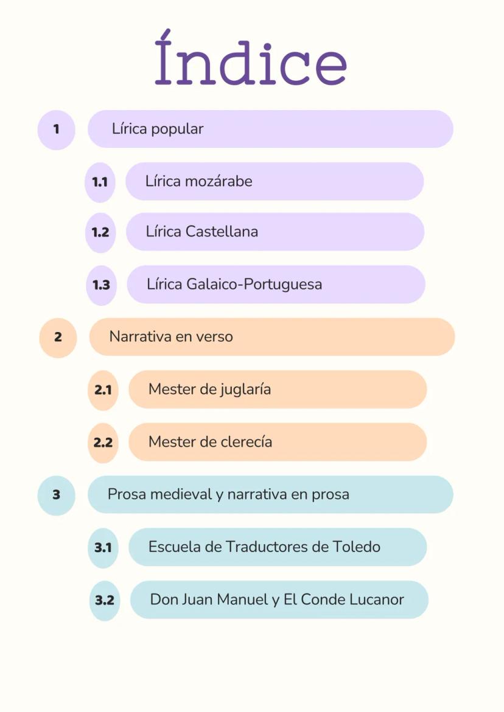504x712 pixels.
Task: Open Prosa medieval y narrativa en prosa
Action: 270,494
